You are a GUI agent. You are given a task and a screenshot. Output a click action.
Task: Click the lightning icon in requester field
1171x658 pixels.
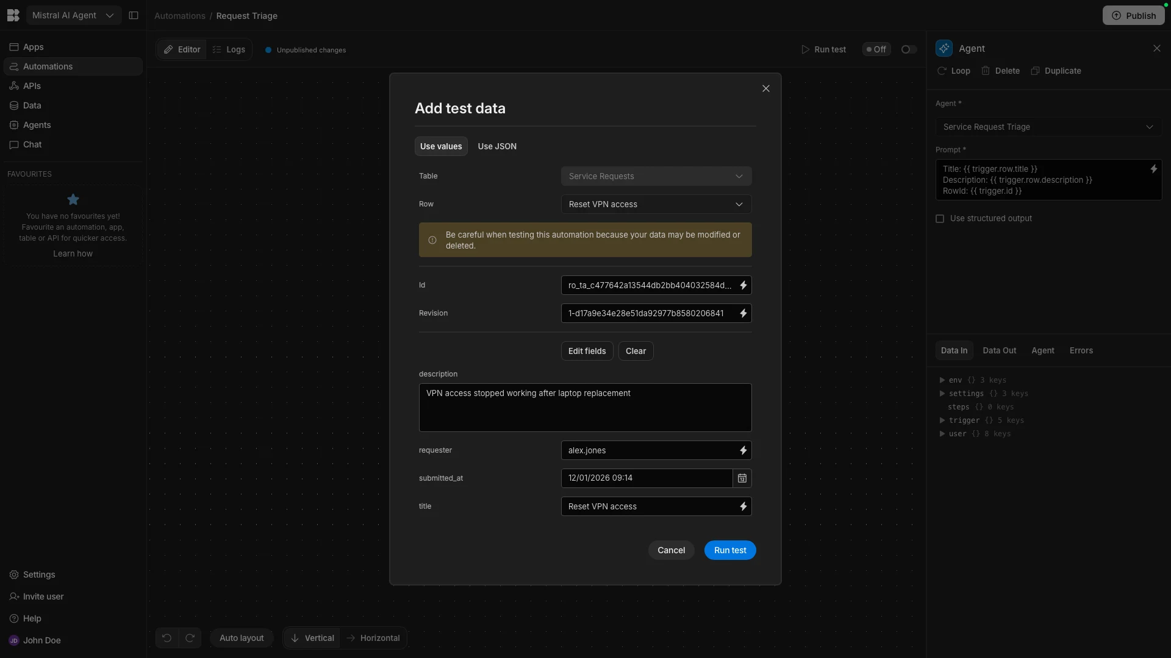coord(743,450)
